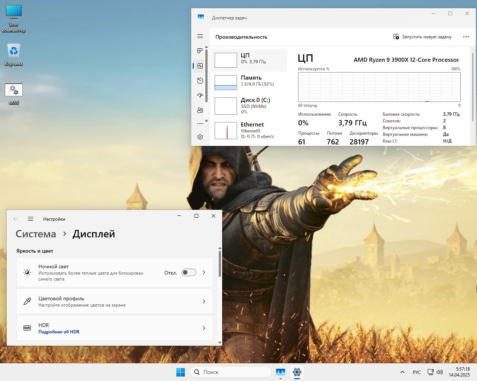477x381 pixels.
Task: Select the ЦП performance item
Action: (249, 60)
